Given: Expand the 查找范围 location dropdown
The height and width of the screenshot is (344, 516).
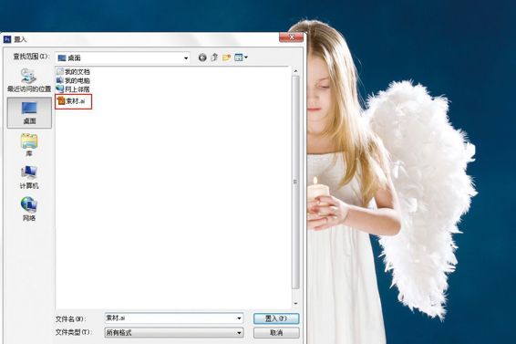Looking at the screenshot, I should [x=186, y=58].
